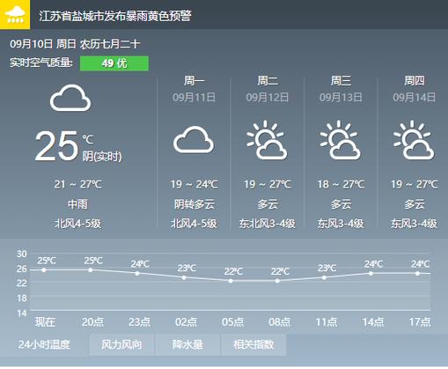This screenshot has width=448, height=369.
Task: Click the chart point at 现在
Action: 44,269
